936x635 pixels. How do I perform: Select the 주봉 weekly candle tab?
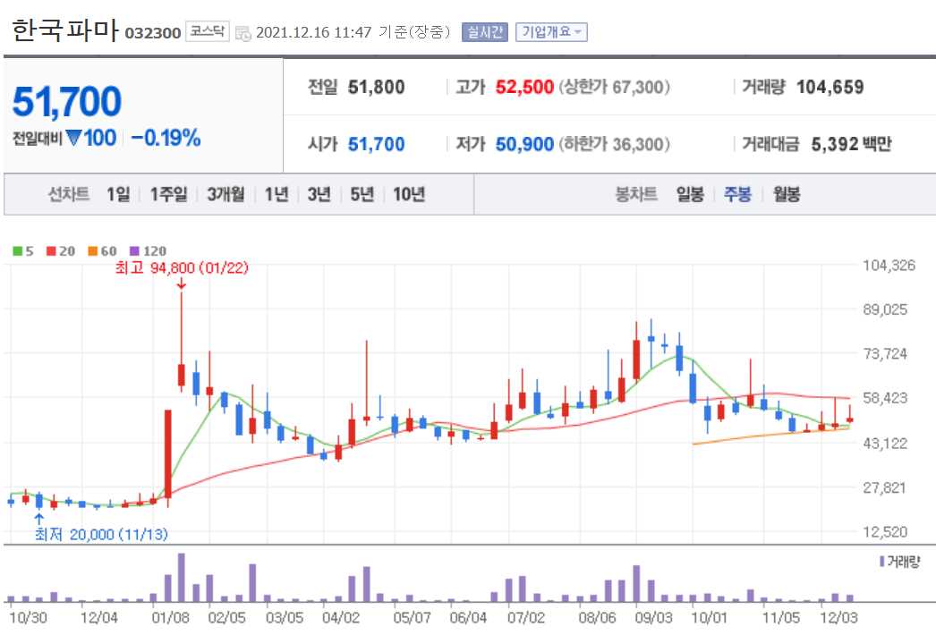click(737, 195)
